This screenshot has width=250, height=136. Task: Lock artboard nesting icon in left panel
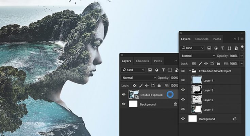[153, 85]
